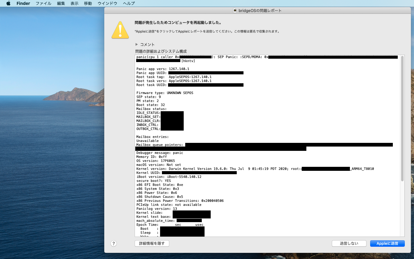Open help with the question mark button
414x259 pixels.
pyautogui.click(x=113, y=243)
